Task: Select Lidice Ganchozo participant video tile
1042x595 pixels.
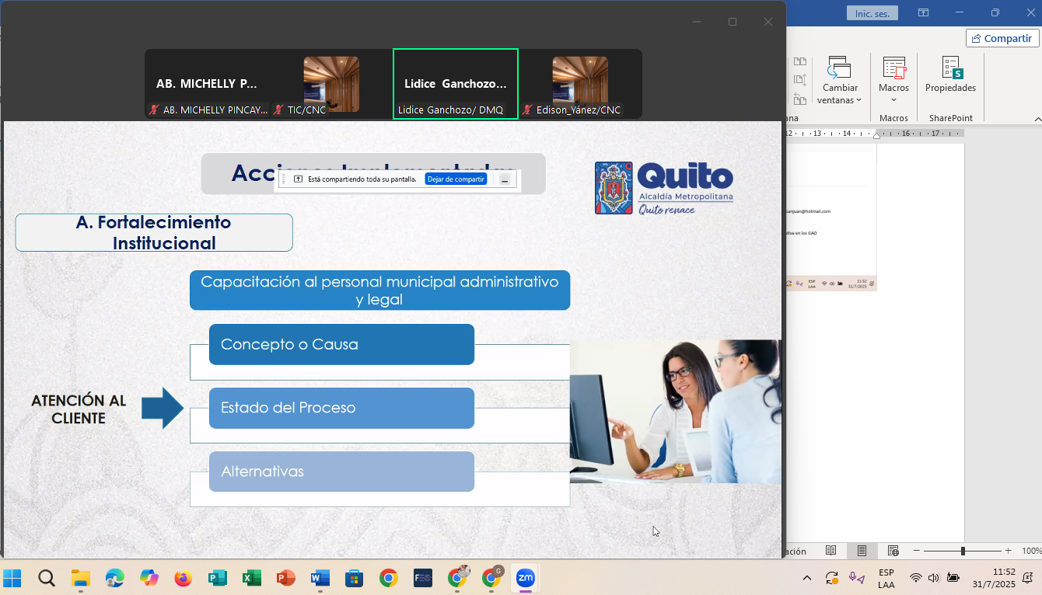Action: click(455, 84)
